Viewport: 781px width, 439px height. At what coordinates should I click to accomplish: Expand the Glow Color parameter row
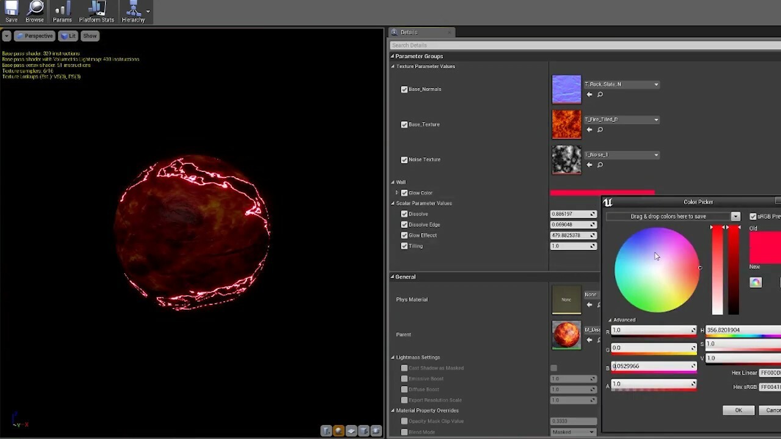pos(397,193)
